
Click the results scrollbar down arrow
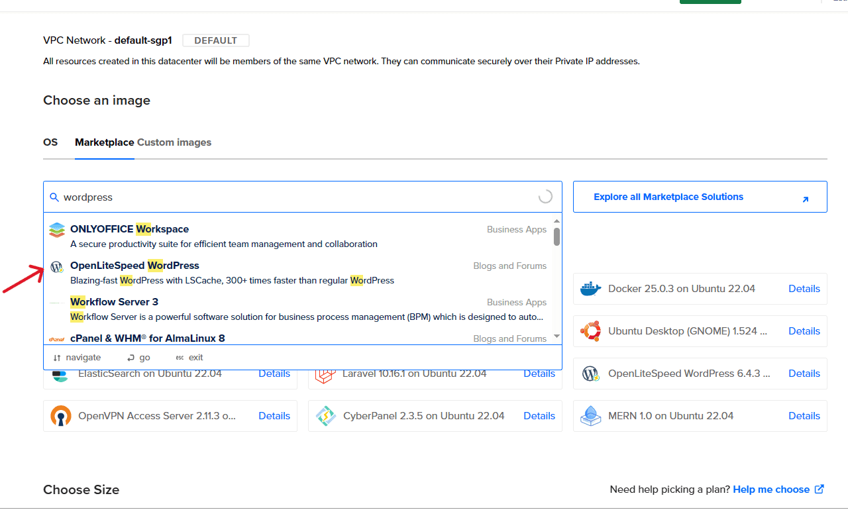point(556,336)
